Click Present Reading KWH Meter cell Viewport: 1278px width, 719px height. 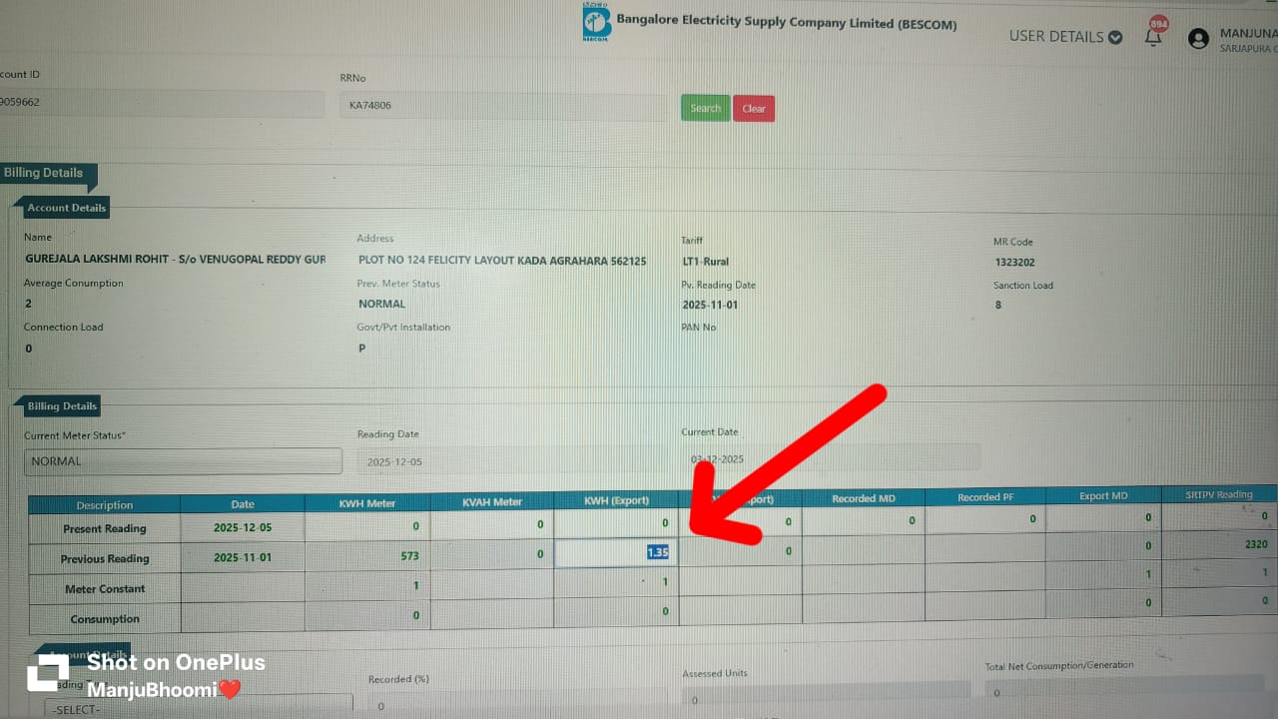[366, 526]
